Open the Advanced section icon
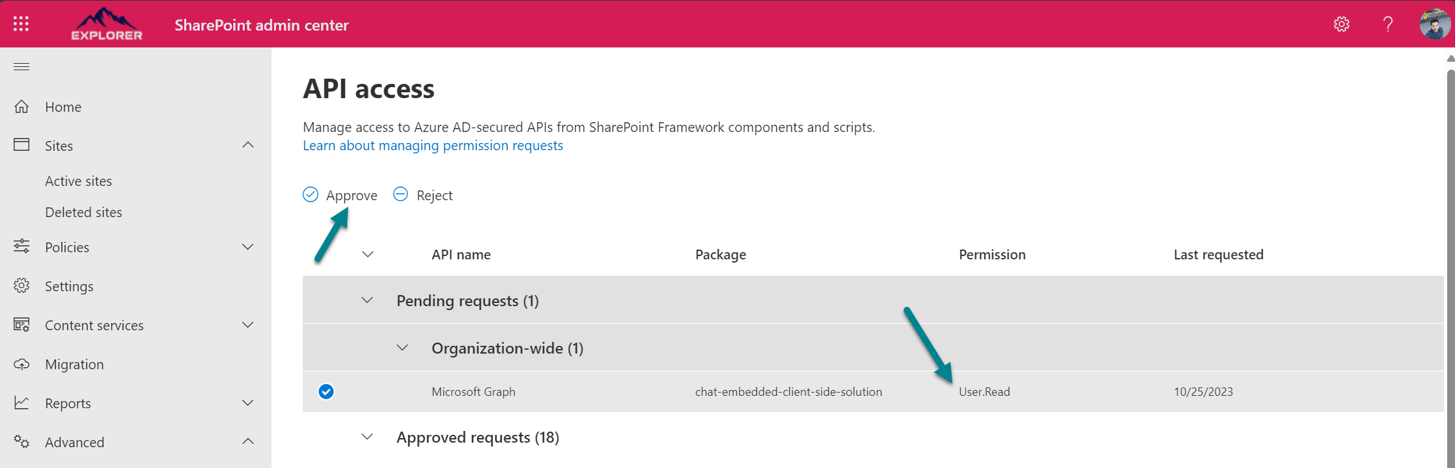 tap(21, 442)
